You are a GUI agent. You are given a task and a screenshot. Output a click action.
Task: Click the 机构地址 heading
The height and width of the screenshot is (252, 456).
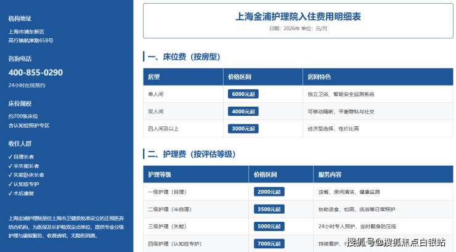coord(20,18)
